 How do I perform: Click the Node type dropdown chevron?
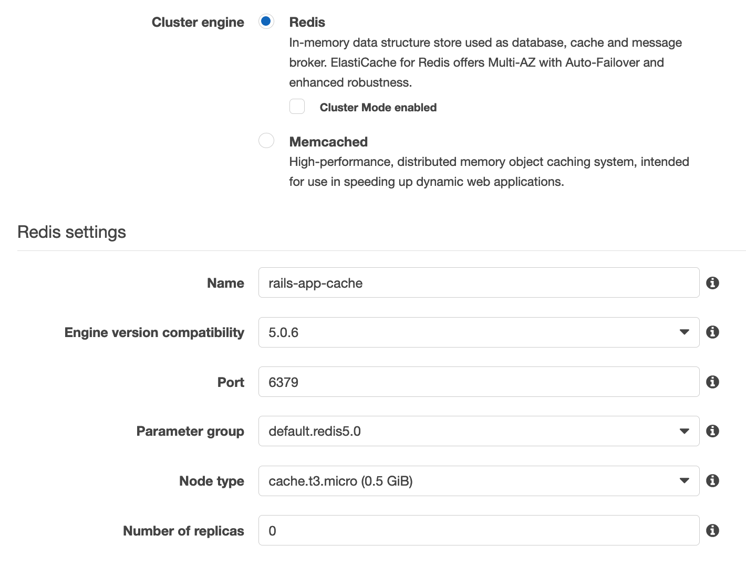click(x=683, y=480)
